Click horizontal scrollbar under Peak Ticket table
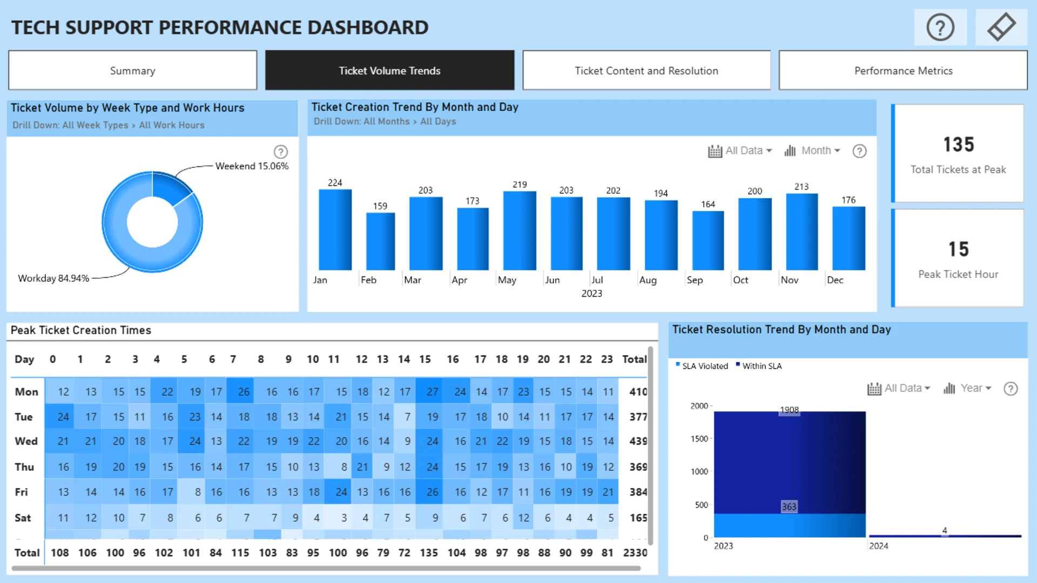Viewport: 1037px width, 583px height. pos(326,568)
